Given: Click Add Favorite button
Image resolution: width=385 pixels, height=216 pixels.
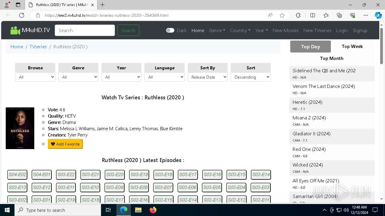Looking at the screenshot, I should (x=65, y=144).
